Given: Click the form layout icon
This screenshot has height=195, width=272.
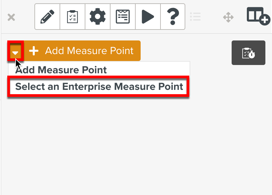Looking at the screenshot, I should tap(123, 17).
